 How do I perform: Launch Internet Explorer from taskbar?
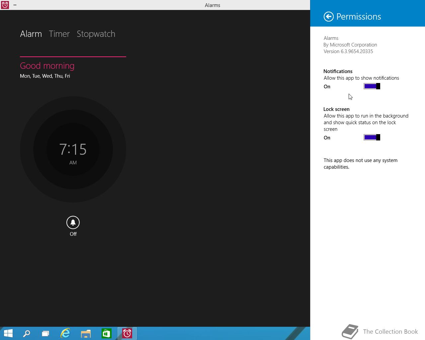[65, 333]
